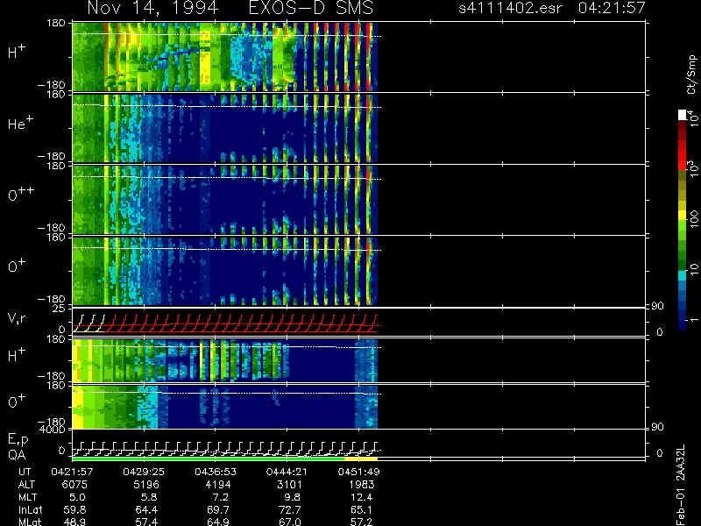This screenshot has height=526, width=701.
Task: Click the green segment of the QA bar
Action: point(208,458)
